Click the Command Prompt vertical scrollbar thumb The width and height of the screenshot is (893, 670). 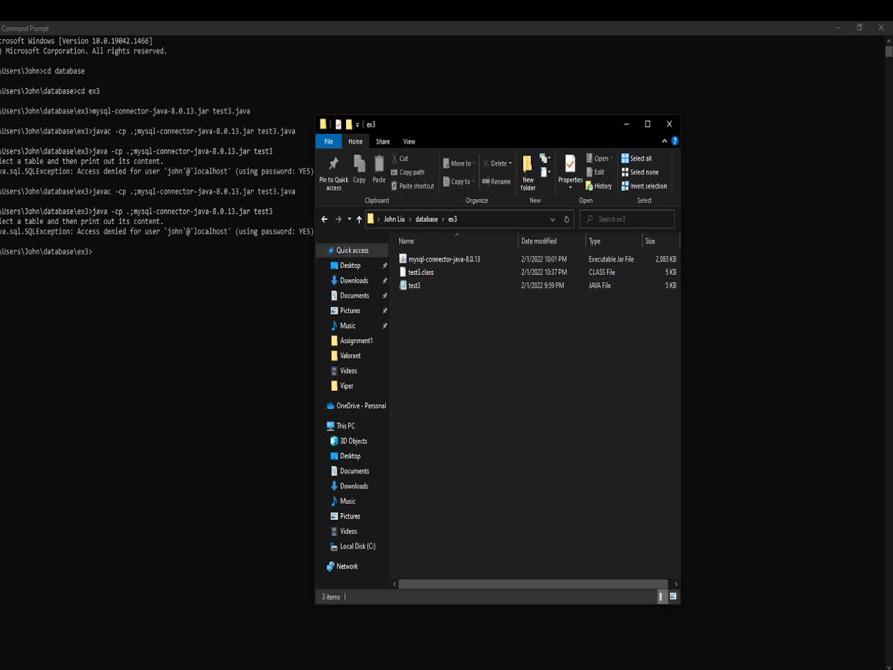[888, 51]
